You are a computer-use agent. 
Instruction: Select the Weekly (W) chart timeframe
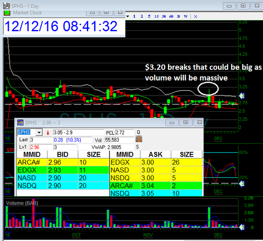point(186,16)
